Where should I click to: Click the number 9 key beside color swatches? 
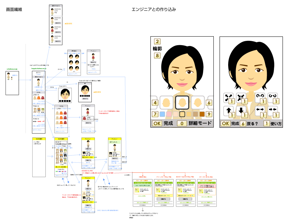209,114
